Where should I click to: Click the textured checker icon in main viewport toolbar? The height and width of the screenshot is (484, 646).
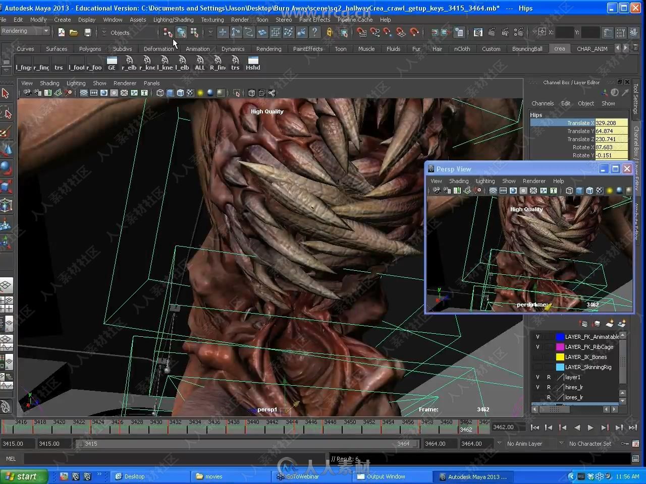coord(190,93)
